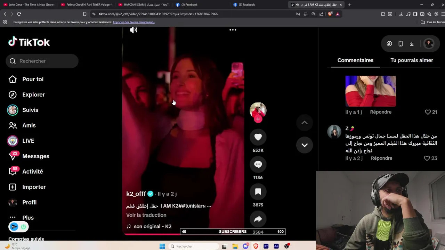The width and height of the screenshot is (445, 250).
Task: Click zoom magnifier in address bar
Action: point(313,14)
